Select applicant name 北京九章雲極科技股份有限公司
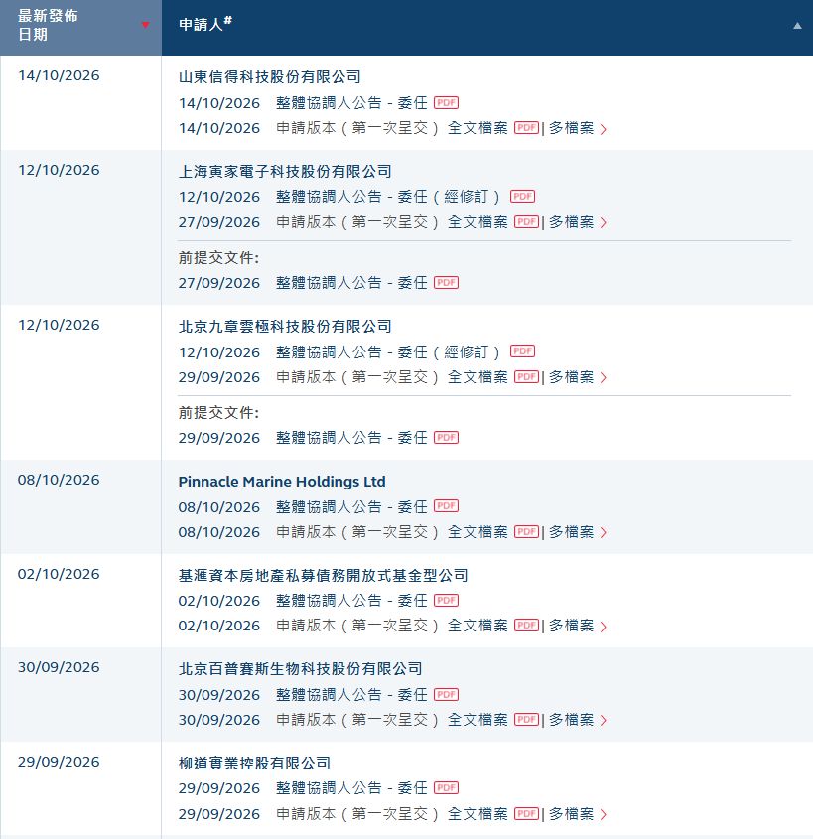Screen dimensions: 813x839 (285, 327)
